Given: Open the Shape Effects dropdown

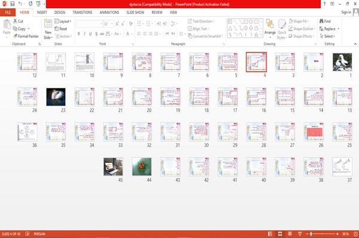Looking at the screenshot, I should click(302, 36).
